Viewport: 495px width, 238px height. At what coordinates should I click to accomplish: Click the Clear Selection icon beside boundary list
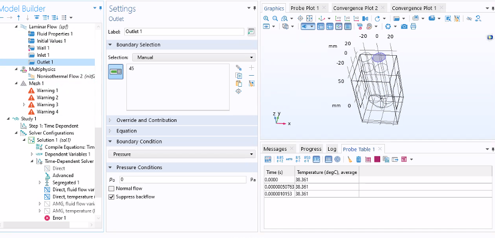tap(251, 84)
